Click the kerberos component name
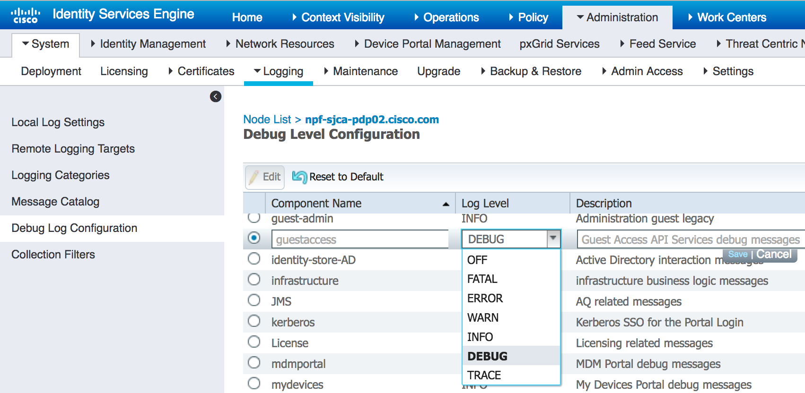The height and width of the screenshot is (393, 805). pyautogui.click(x=293, y=322)
